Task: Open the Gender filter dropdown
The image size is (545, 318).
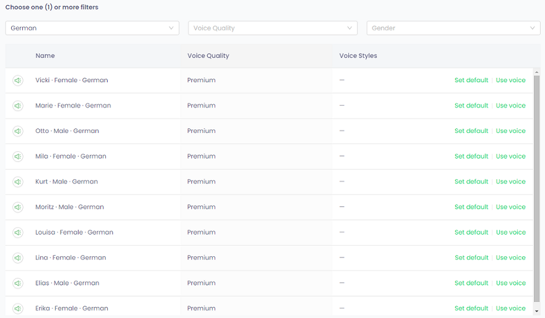Action: (x=453, y=28)
